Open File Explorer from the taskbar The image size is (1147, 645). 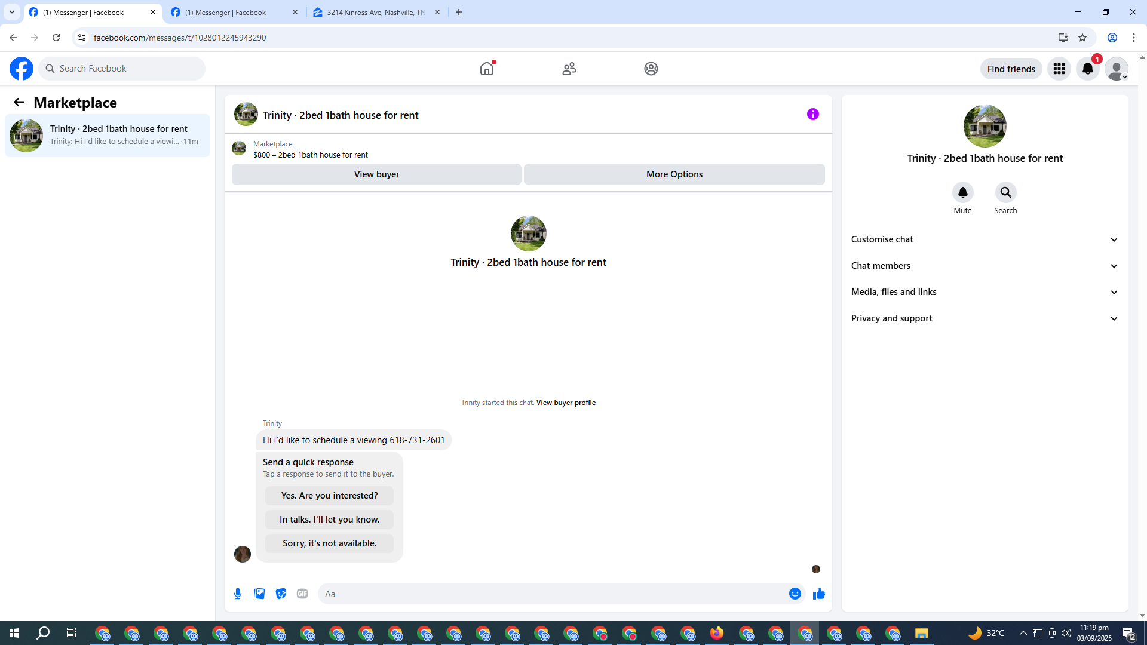pyautogui.click(x=922, y=633)
